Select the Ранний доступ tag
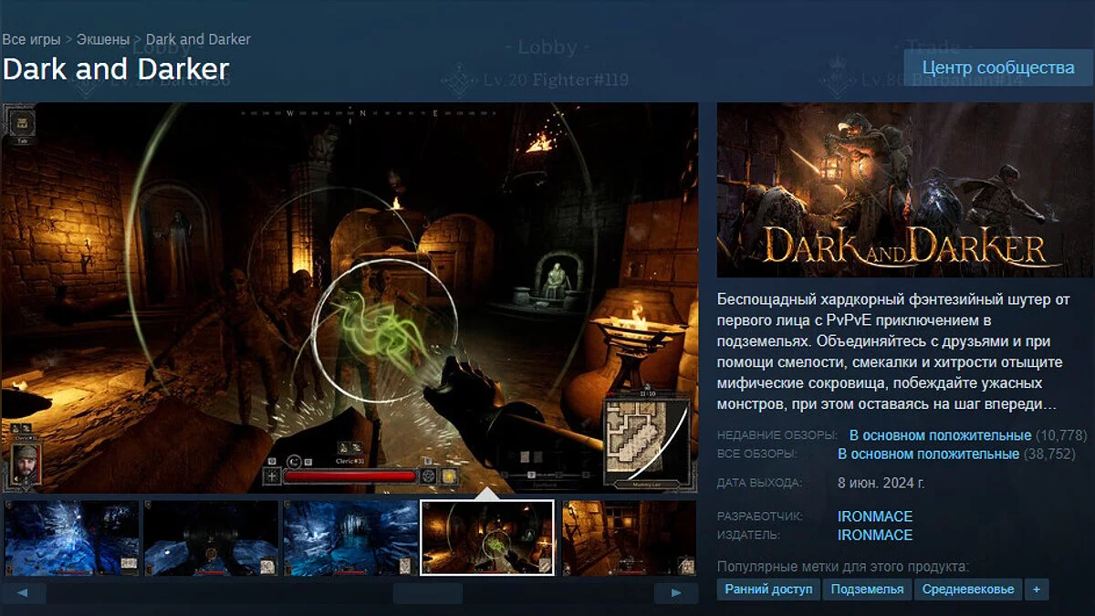This screenshot has height=616, width=1095. point(768,590)
